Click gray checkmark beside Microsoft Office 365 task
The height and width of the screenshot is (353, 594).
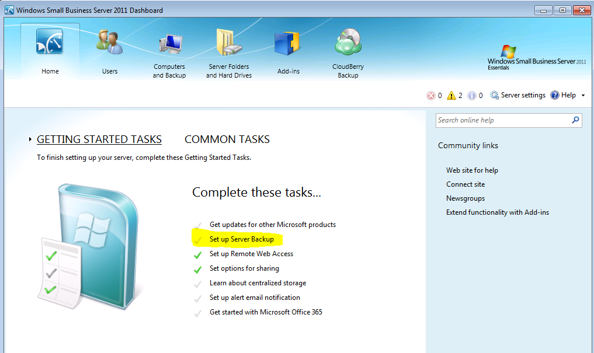point(197,313)
